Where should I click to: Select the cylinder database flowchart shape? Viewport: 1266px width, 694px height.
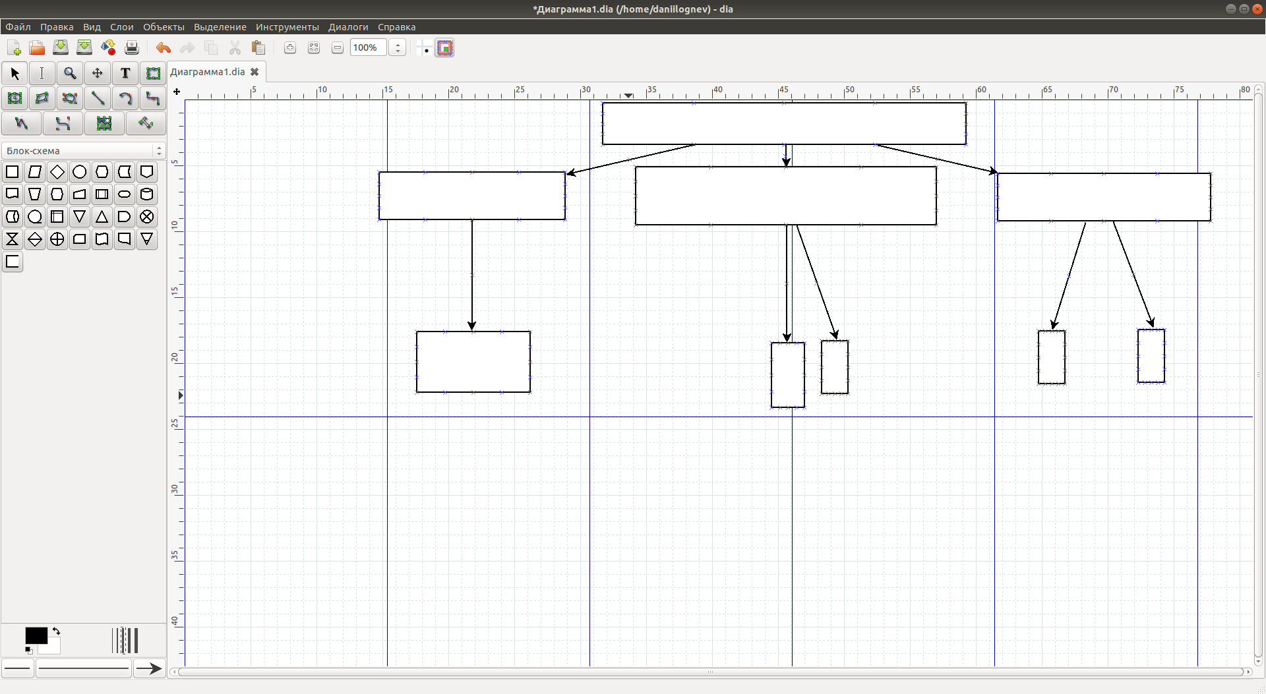pos(146,194)
